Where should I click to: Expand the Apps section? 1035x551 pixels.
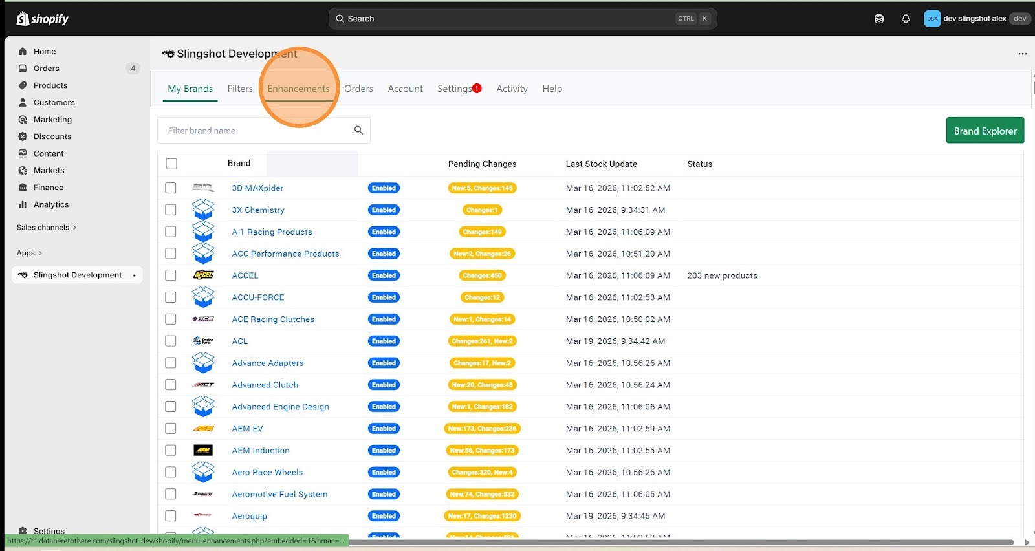pyautogui.click(x=29, y=253)
